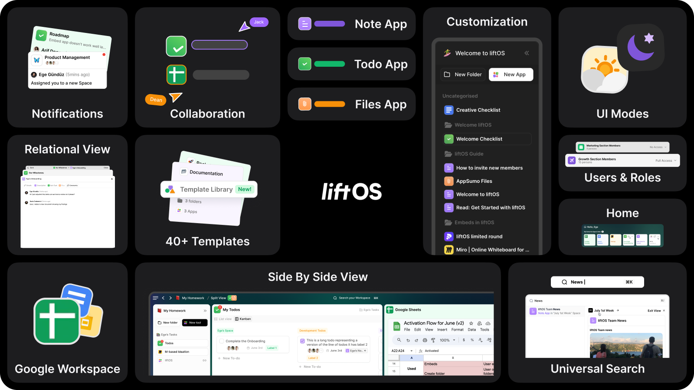Click the Home dashboard thumbnail
694x390 pixels.
coord(622,236)
